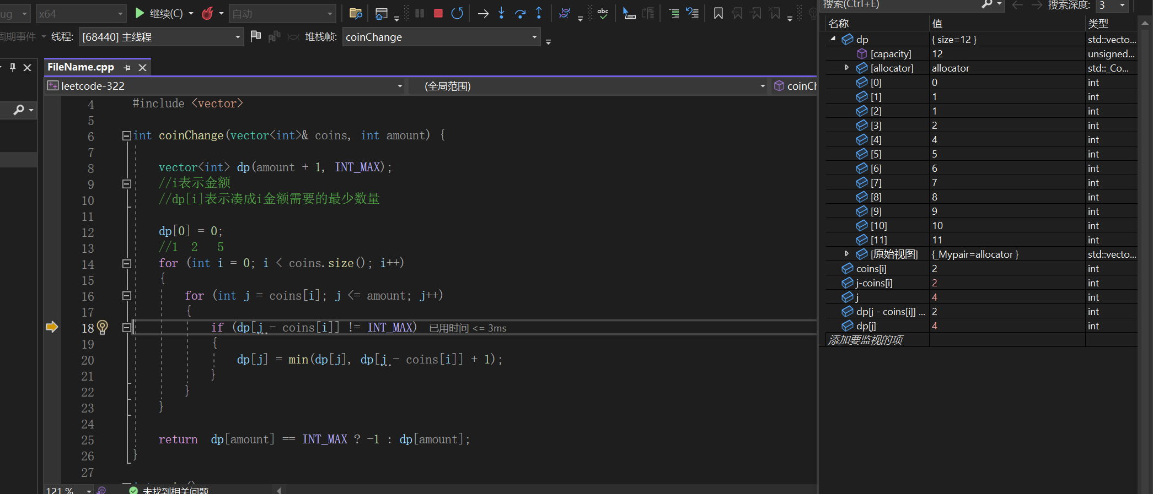
Task: Click Show Next Statement arrow icon
Action: 483,13
